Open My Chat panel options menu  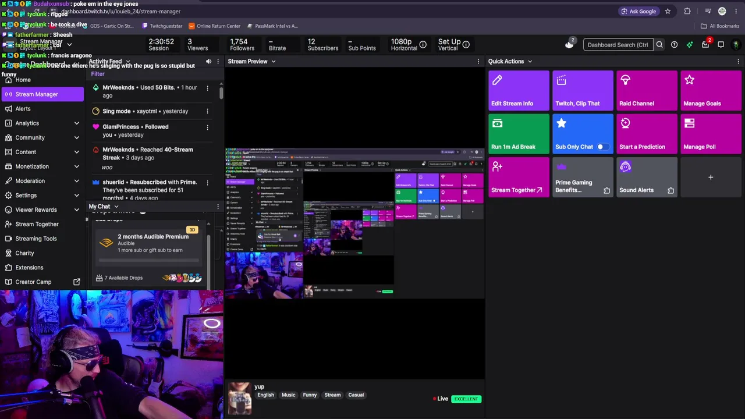pos(218,207)
